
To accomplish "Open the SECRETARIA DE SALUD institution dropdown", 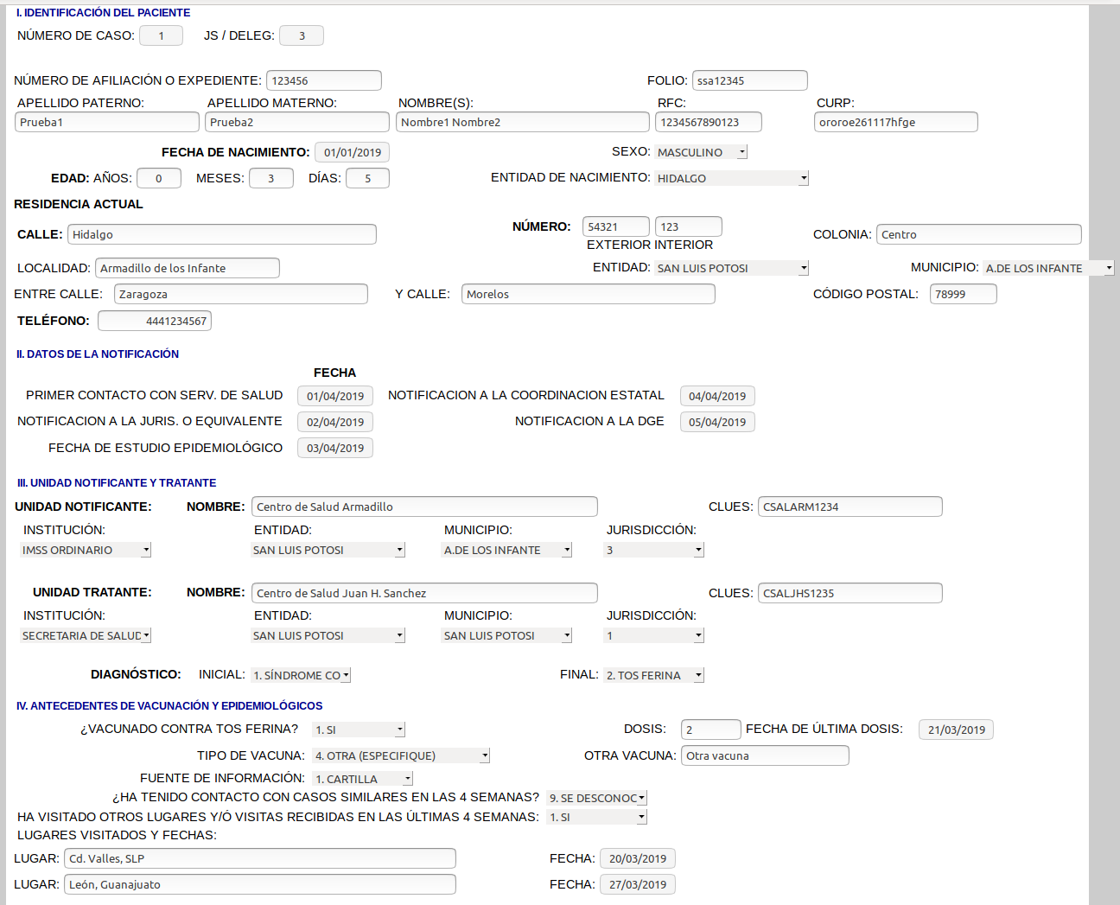I will (x=86, y=635).
